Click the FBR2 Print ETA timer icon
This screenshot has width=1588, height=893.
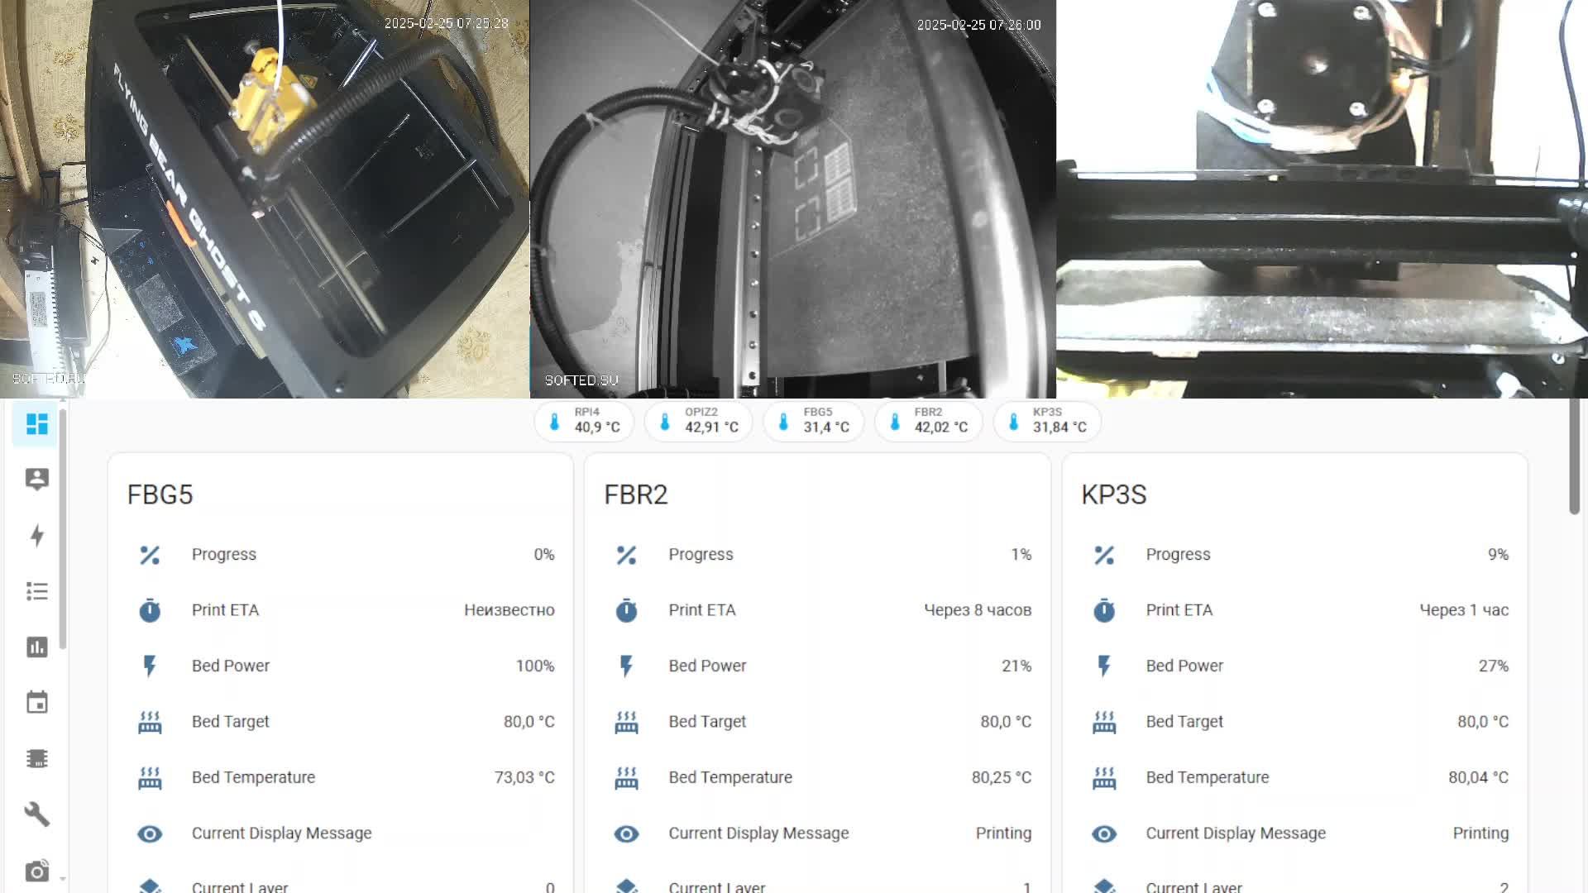[627, 610]
